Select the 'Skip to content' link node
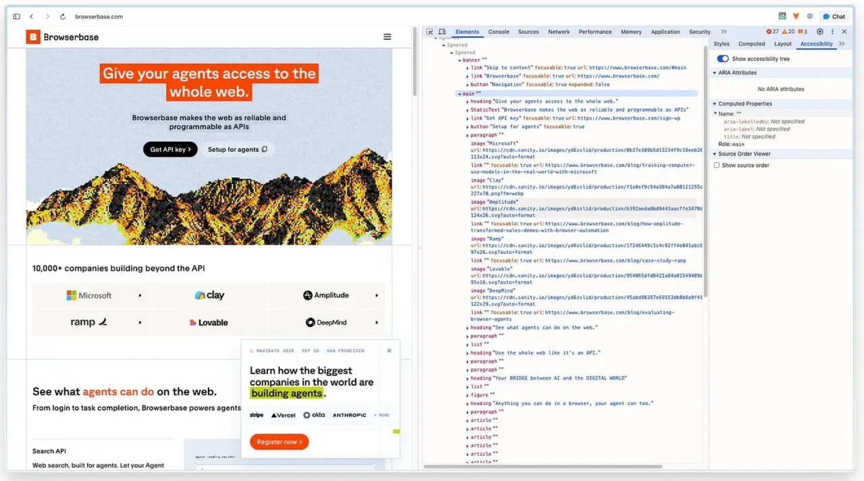864x481 pixels. [578, 68]
